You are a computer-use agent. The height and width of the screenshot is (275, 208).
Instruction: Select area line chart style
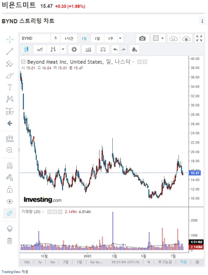(x=40, y=50)
